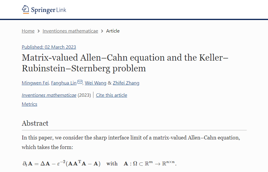The width and height of the screenshot is (268, 172).
Task: Open author Fanghua Lin's details
Action: point(64,83)
